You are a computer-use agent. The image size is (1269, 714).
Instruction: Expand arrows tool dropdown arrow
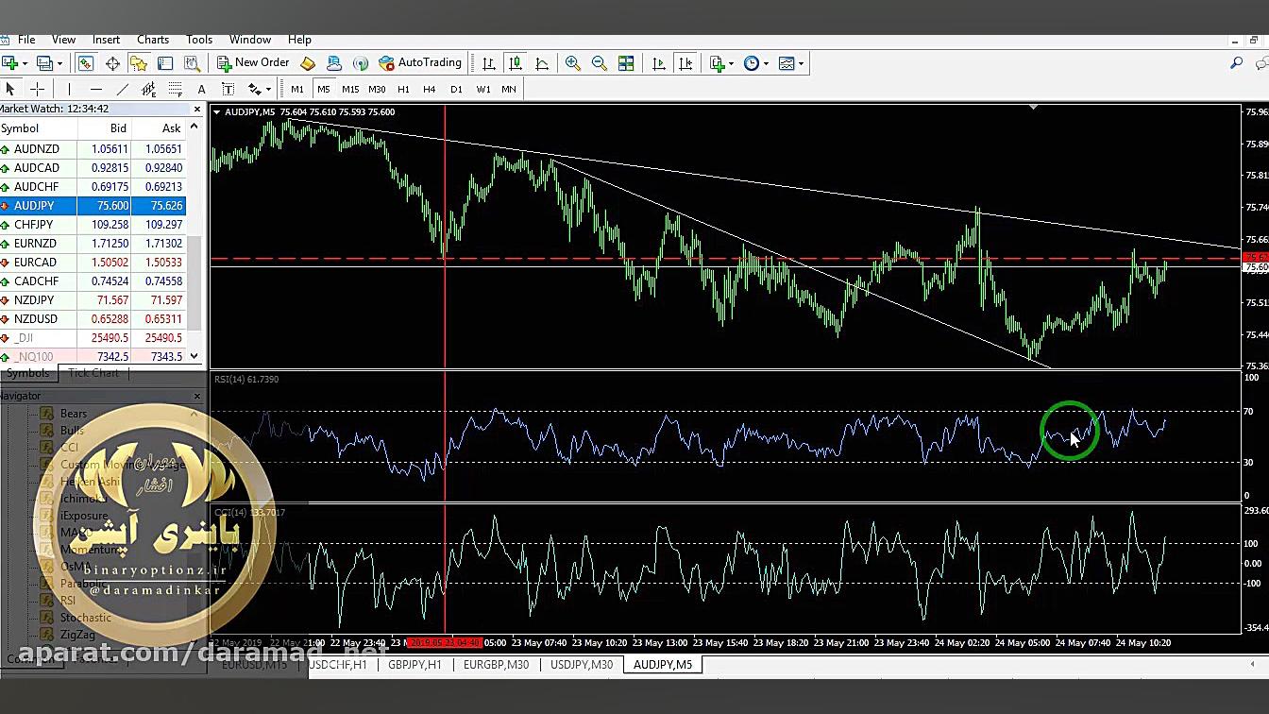click(x=268, y=89)
